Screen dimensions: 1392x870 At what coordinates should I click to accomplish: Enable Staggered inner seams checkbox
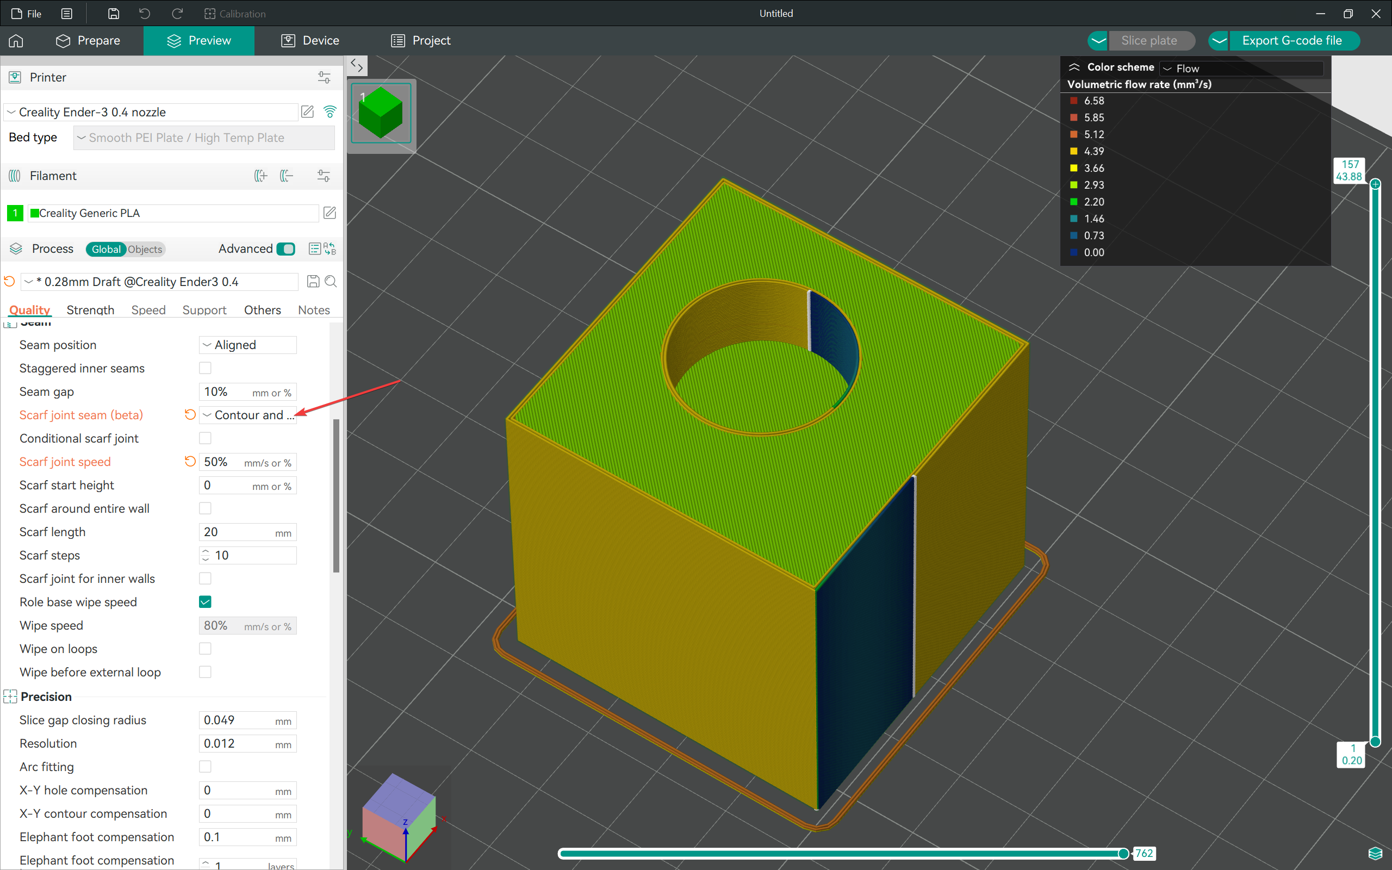pos(204,368)
